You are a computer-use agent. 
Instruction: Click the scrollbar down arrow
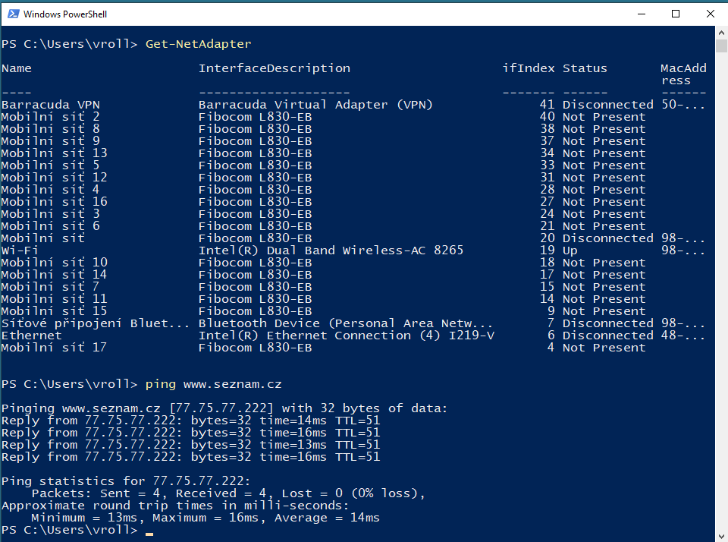(x=720, y=534)
